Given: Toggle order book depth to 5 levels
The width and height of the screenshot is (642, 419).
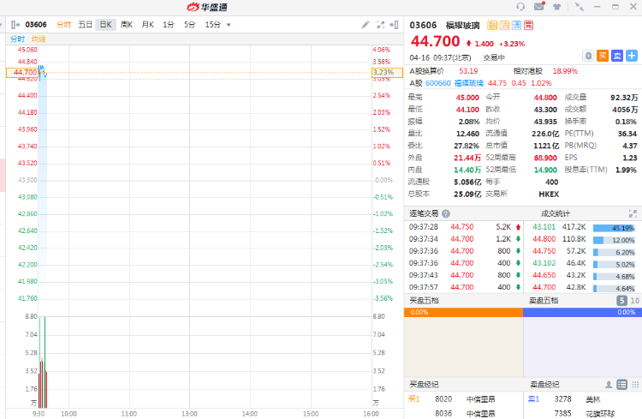Looking at the screenshot, I should click(621, 301).
